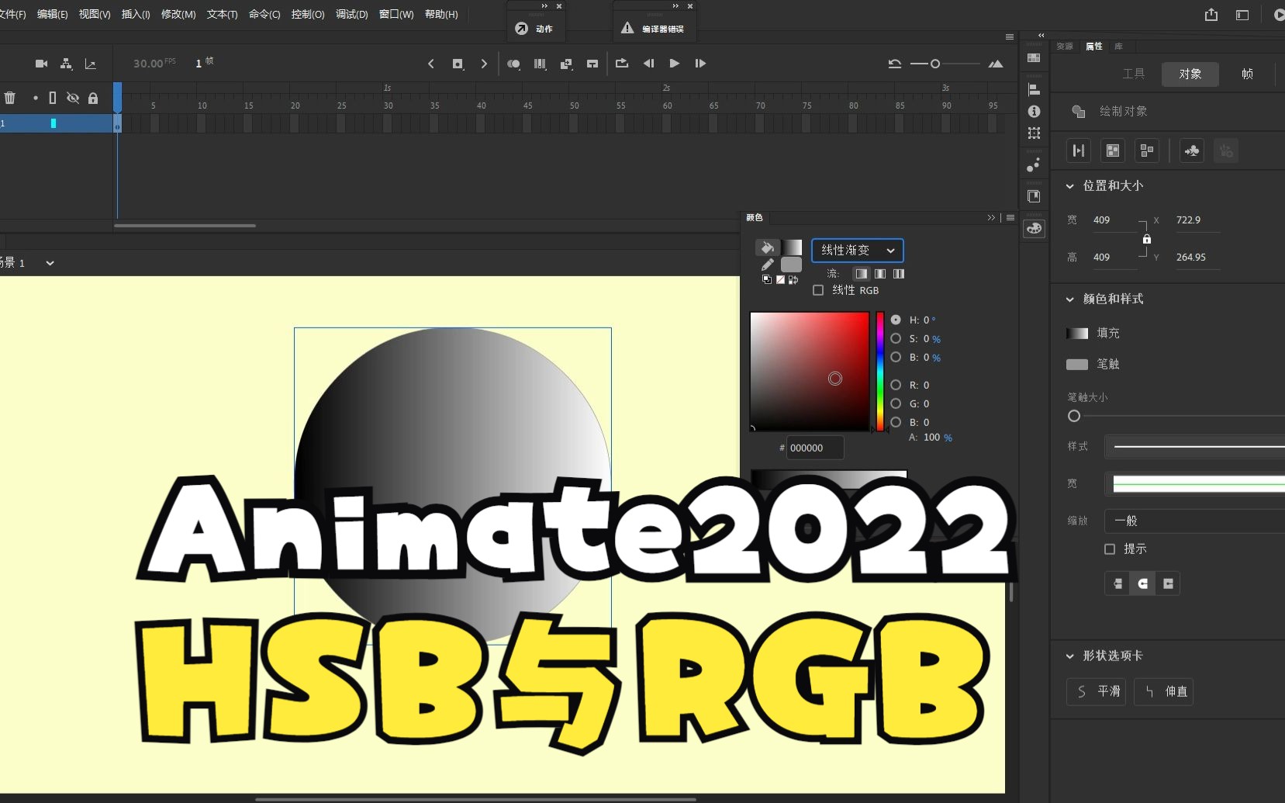Click the swap fill and stroke colors icon

pyautogui.click(x=793, y=280)
